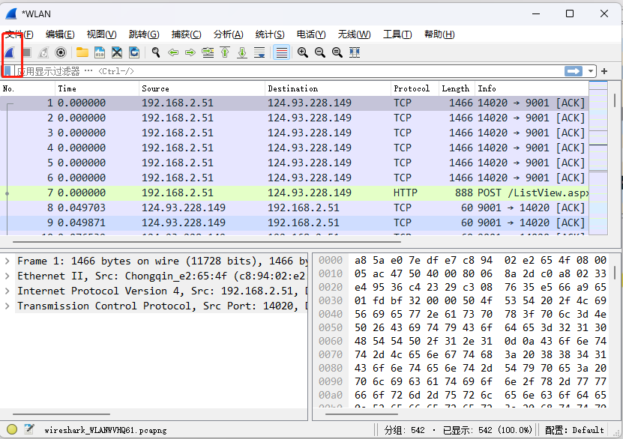
Task: Open the 视图(V) menu
Action: click(102, 34)
